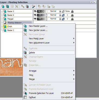Click Chalk layer's yellow-highlighted icon

(x=5, y=27)
